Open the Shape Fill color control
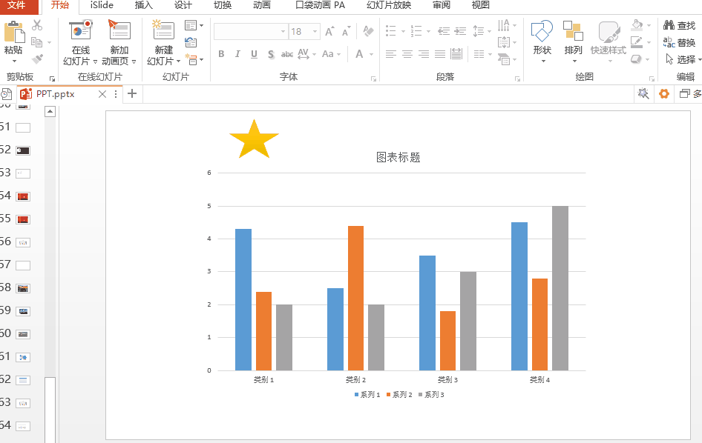702x443 pixels. point(641,25)
